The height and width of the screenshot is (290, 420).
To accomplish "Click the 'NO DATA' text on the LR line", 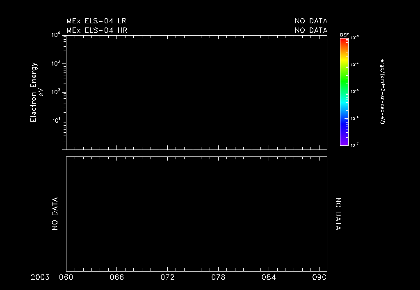I will (311, 21).
